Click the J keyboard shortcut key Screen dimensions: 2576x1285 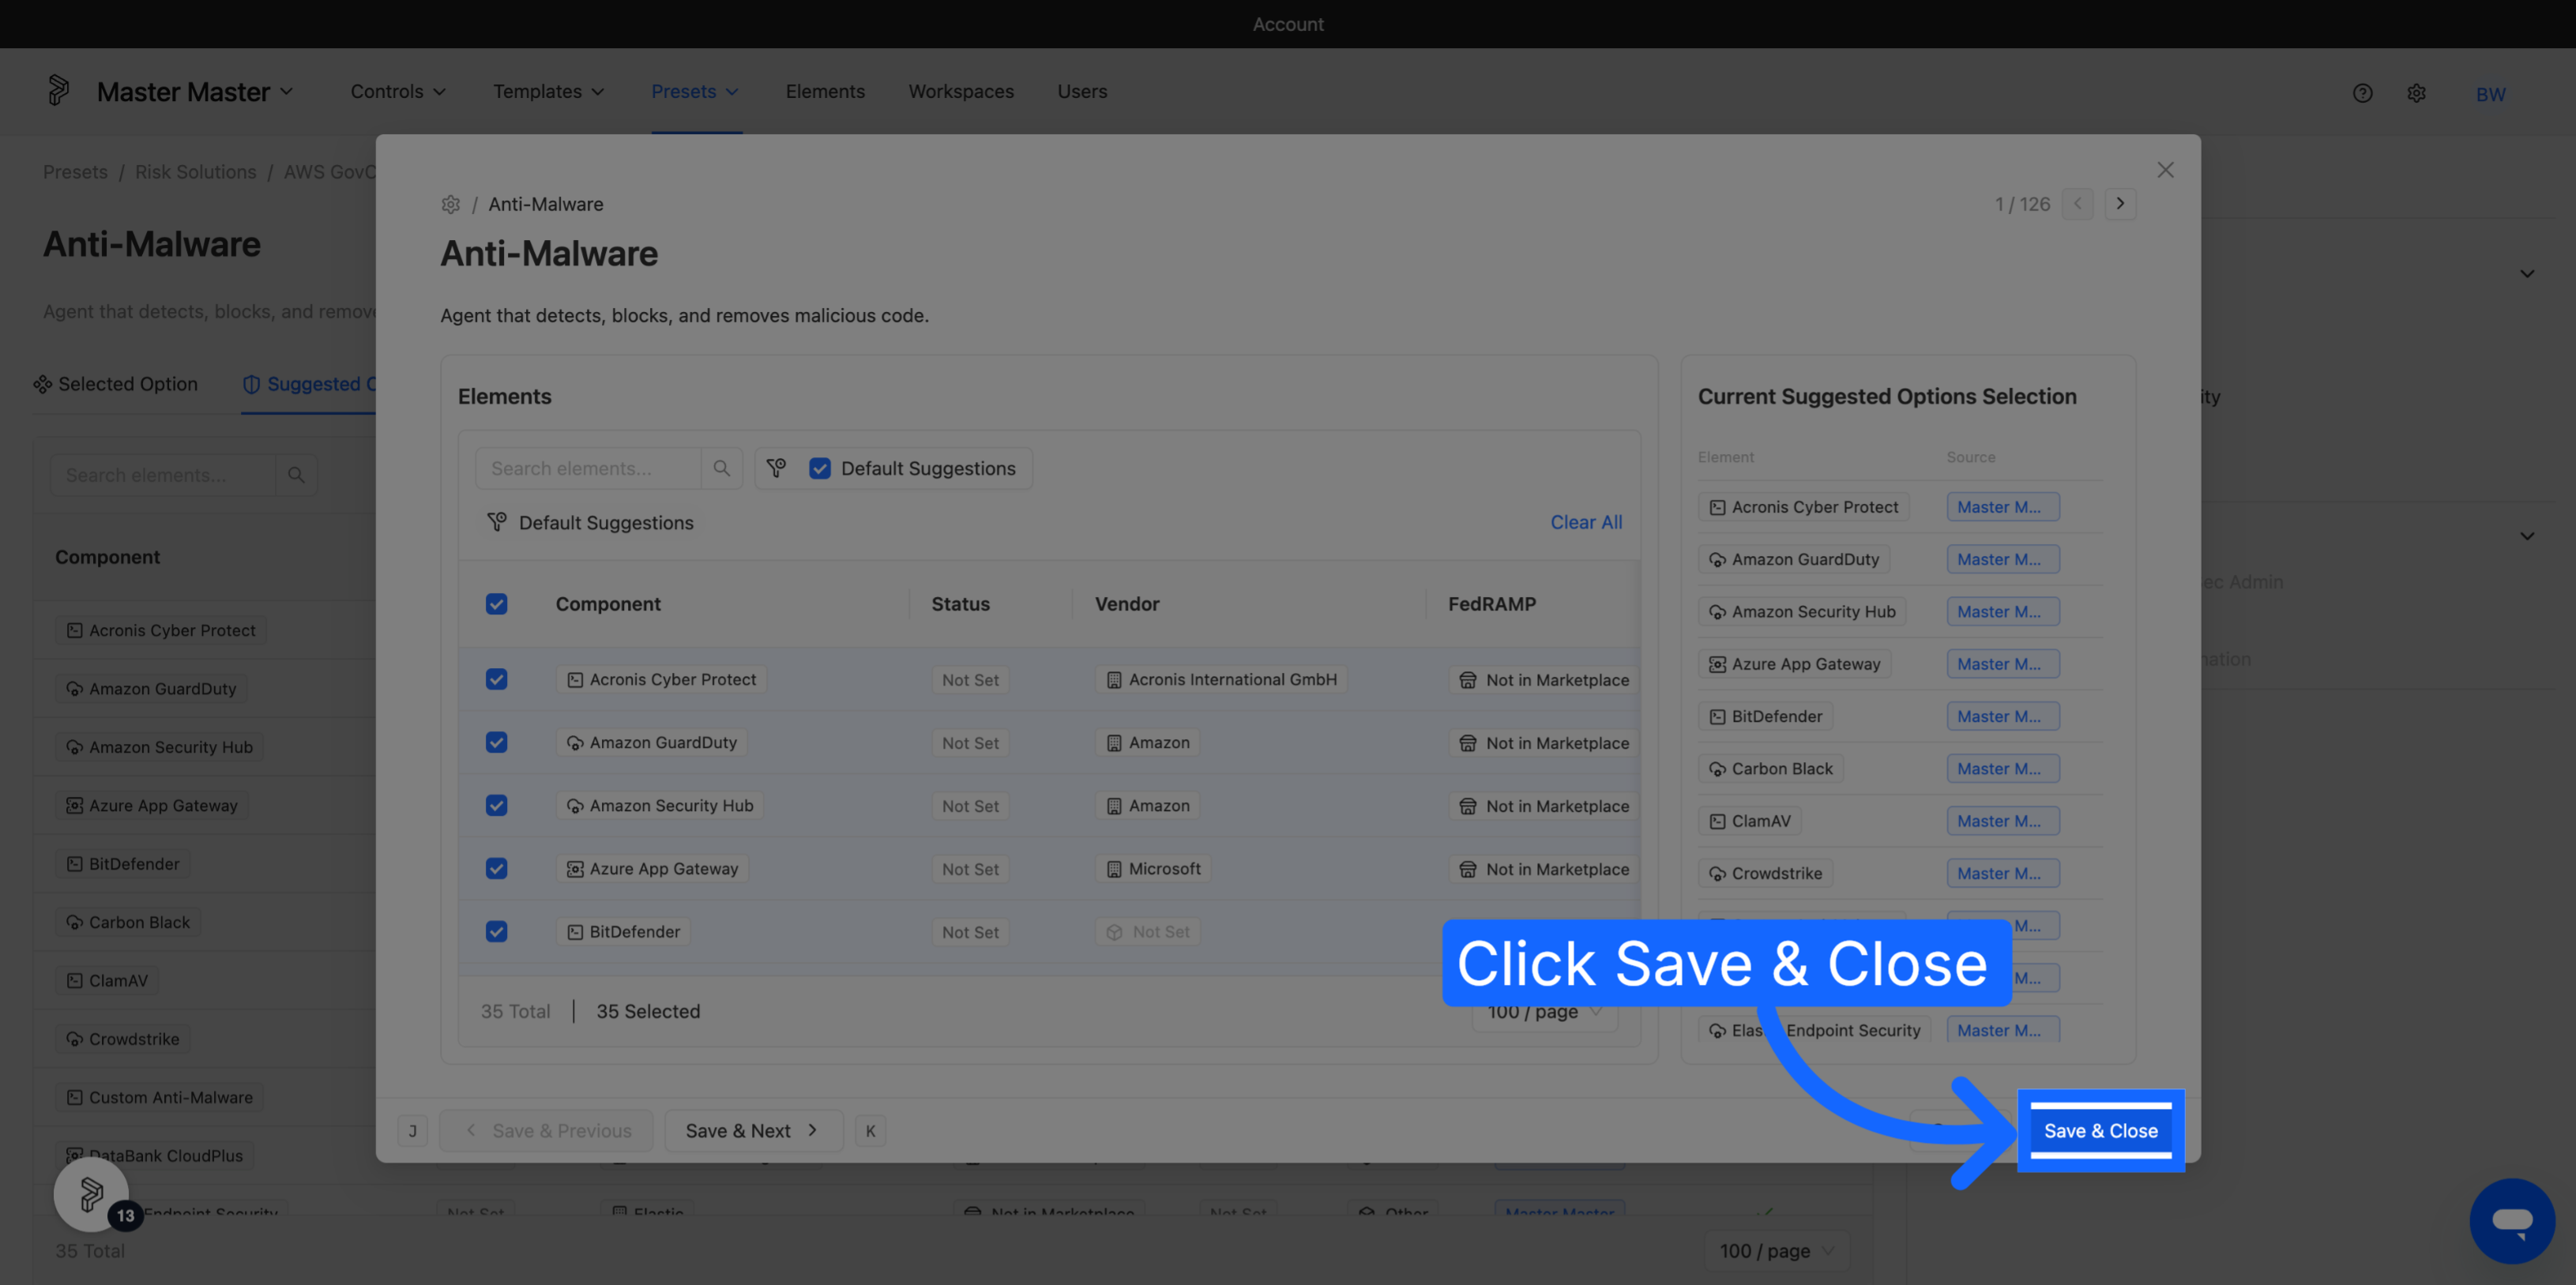click(x=413, y=1131)
